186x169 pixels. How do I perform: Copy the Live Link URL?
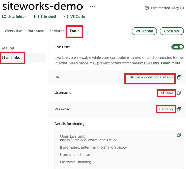click(179, 77)
